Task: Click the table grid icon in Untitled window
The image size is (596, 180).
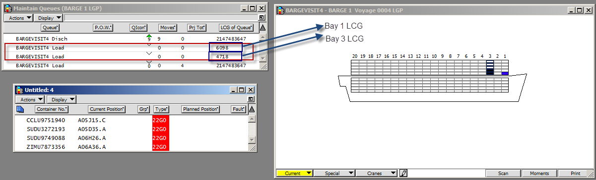Action: [x=20, y=109]
